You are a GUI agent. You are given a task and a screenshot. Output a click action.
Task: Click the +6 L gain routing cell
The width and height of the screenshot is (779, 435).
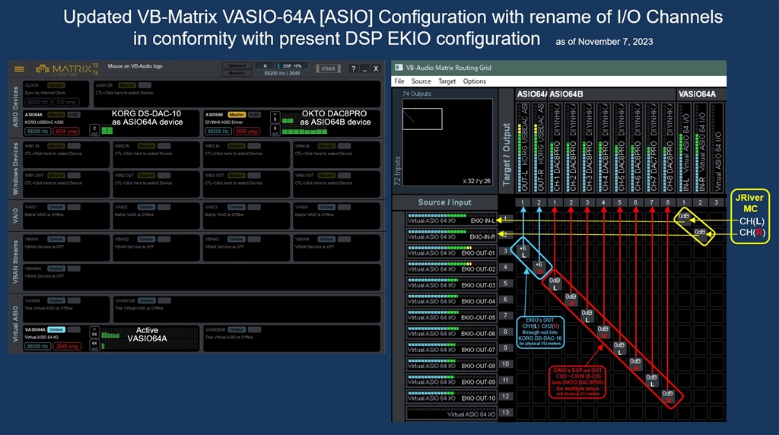pos(522,251)
